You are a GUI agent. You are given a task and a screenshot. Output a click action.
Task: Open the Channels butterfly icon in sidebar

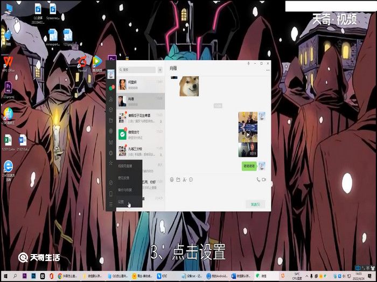click(111, 142)
